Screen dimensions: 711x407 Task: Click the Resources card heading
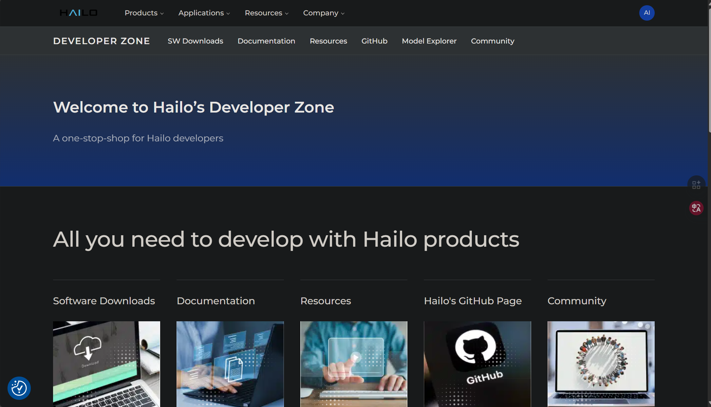pos(326,301)
